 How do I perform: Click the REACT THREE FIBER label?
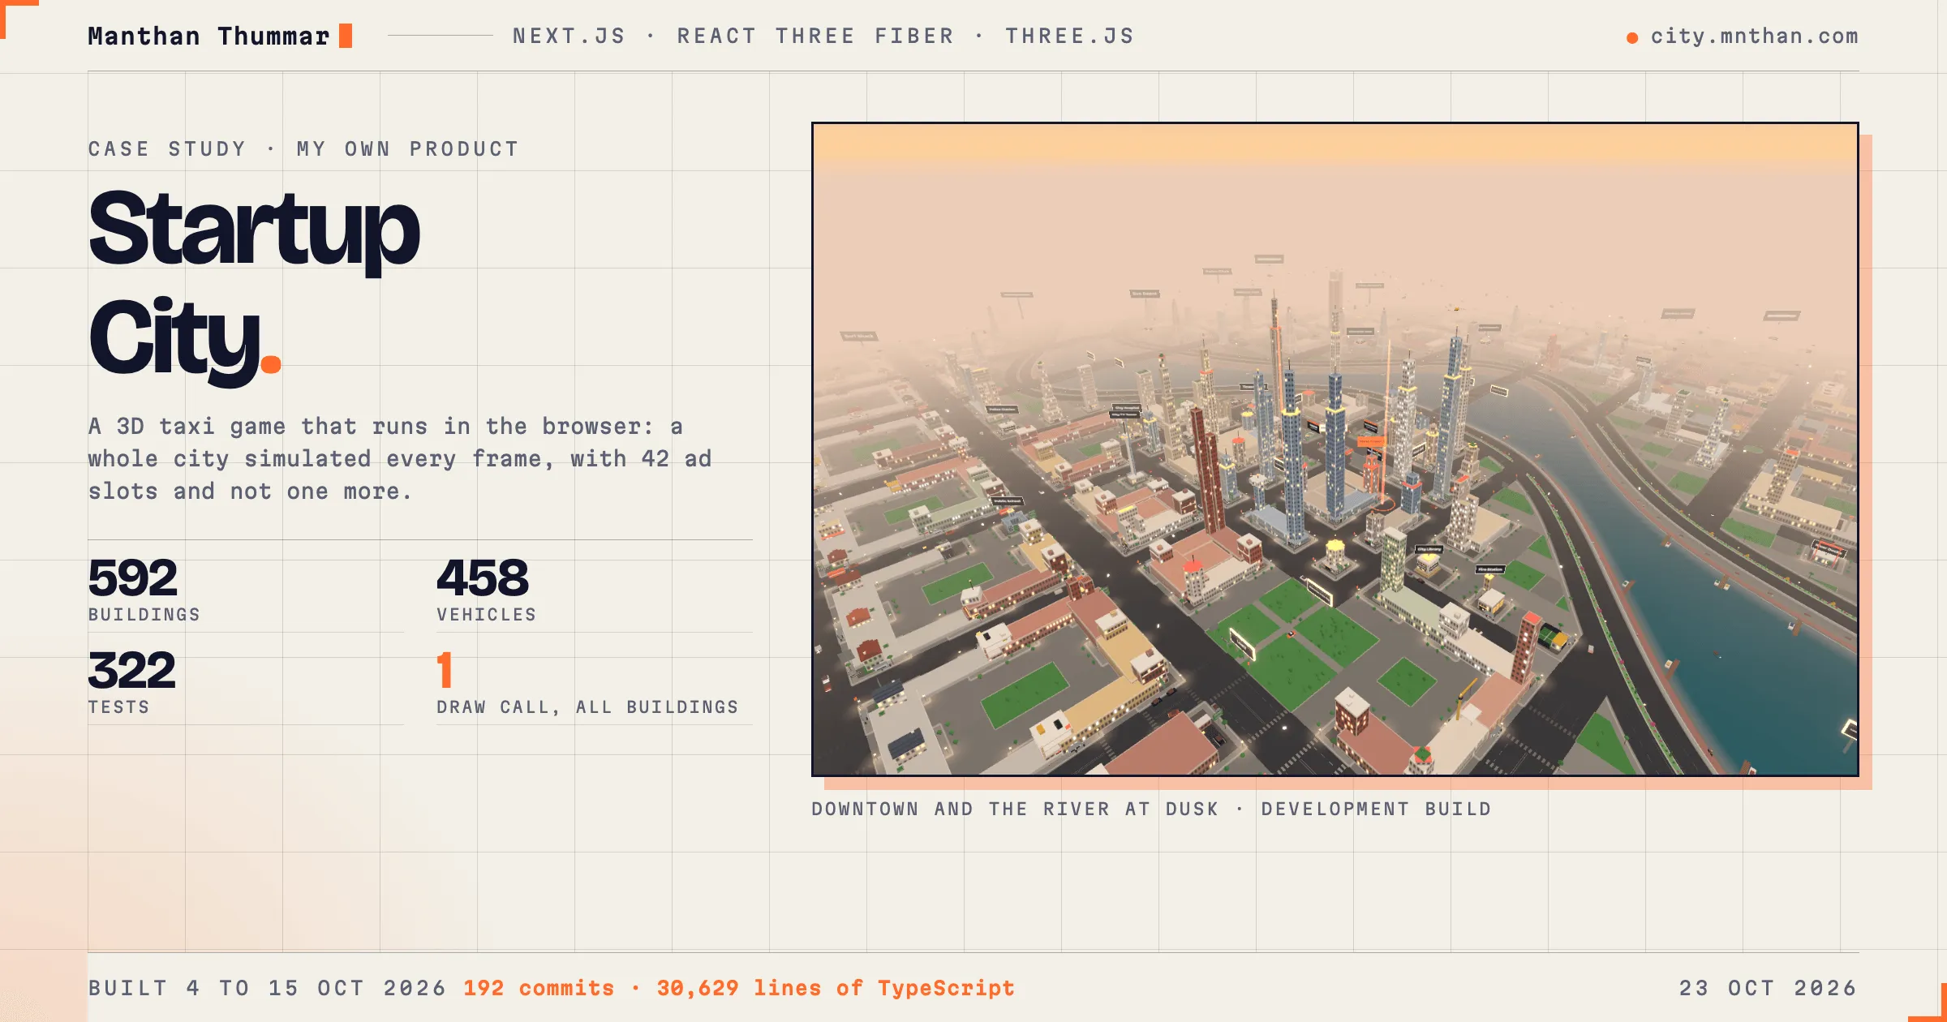pyautogui.click(x=815, y=36)
